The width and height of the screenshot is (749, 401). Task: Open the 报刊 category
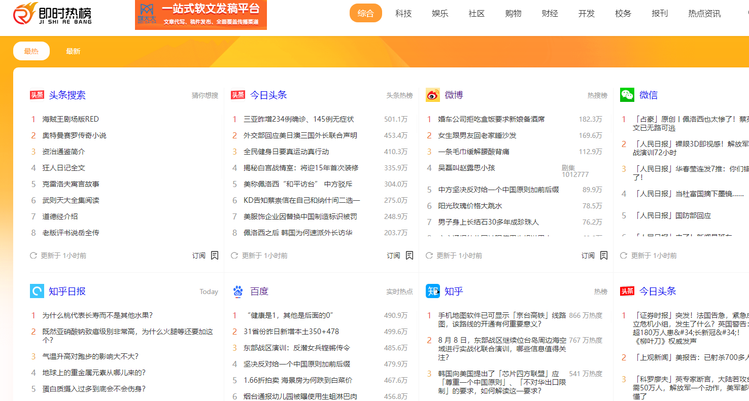tap(660, 14)
